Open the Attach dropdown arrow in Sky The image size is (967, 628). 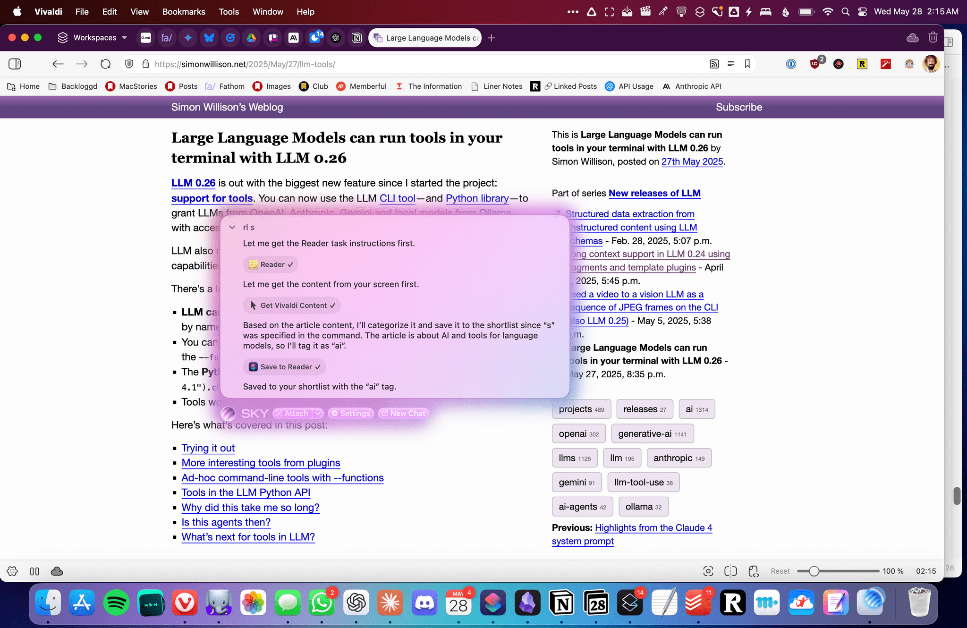pos(318,413)
